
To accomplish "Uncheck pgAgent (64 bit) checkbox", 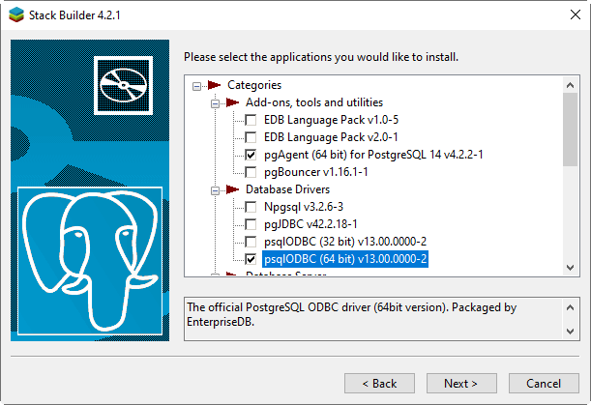I will pyautogui.click(x=251, y=155).
